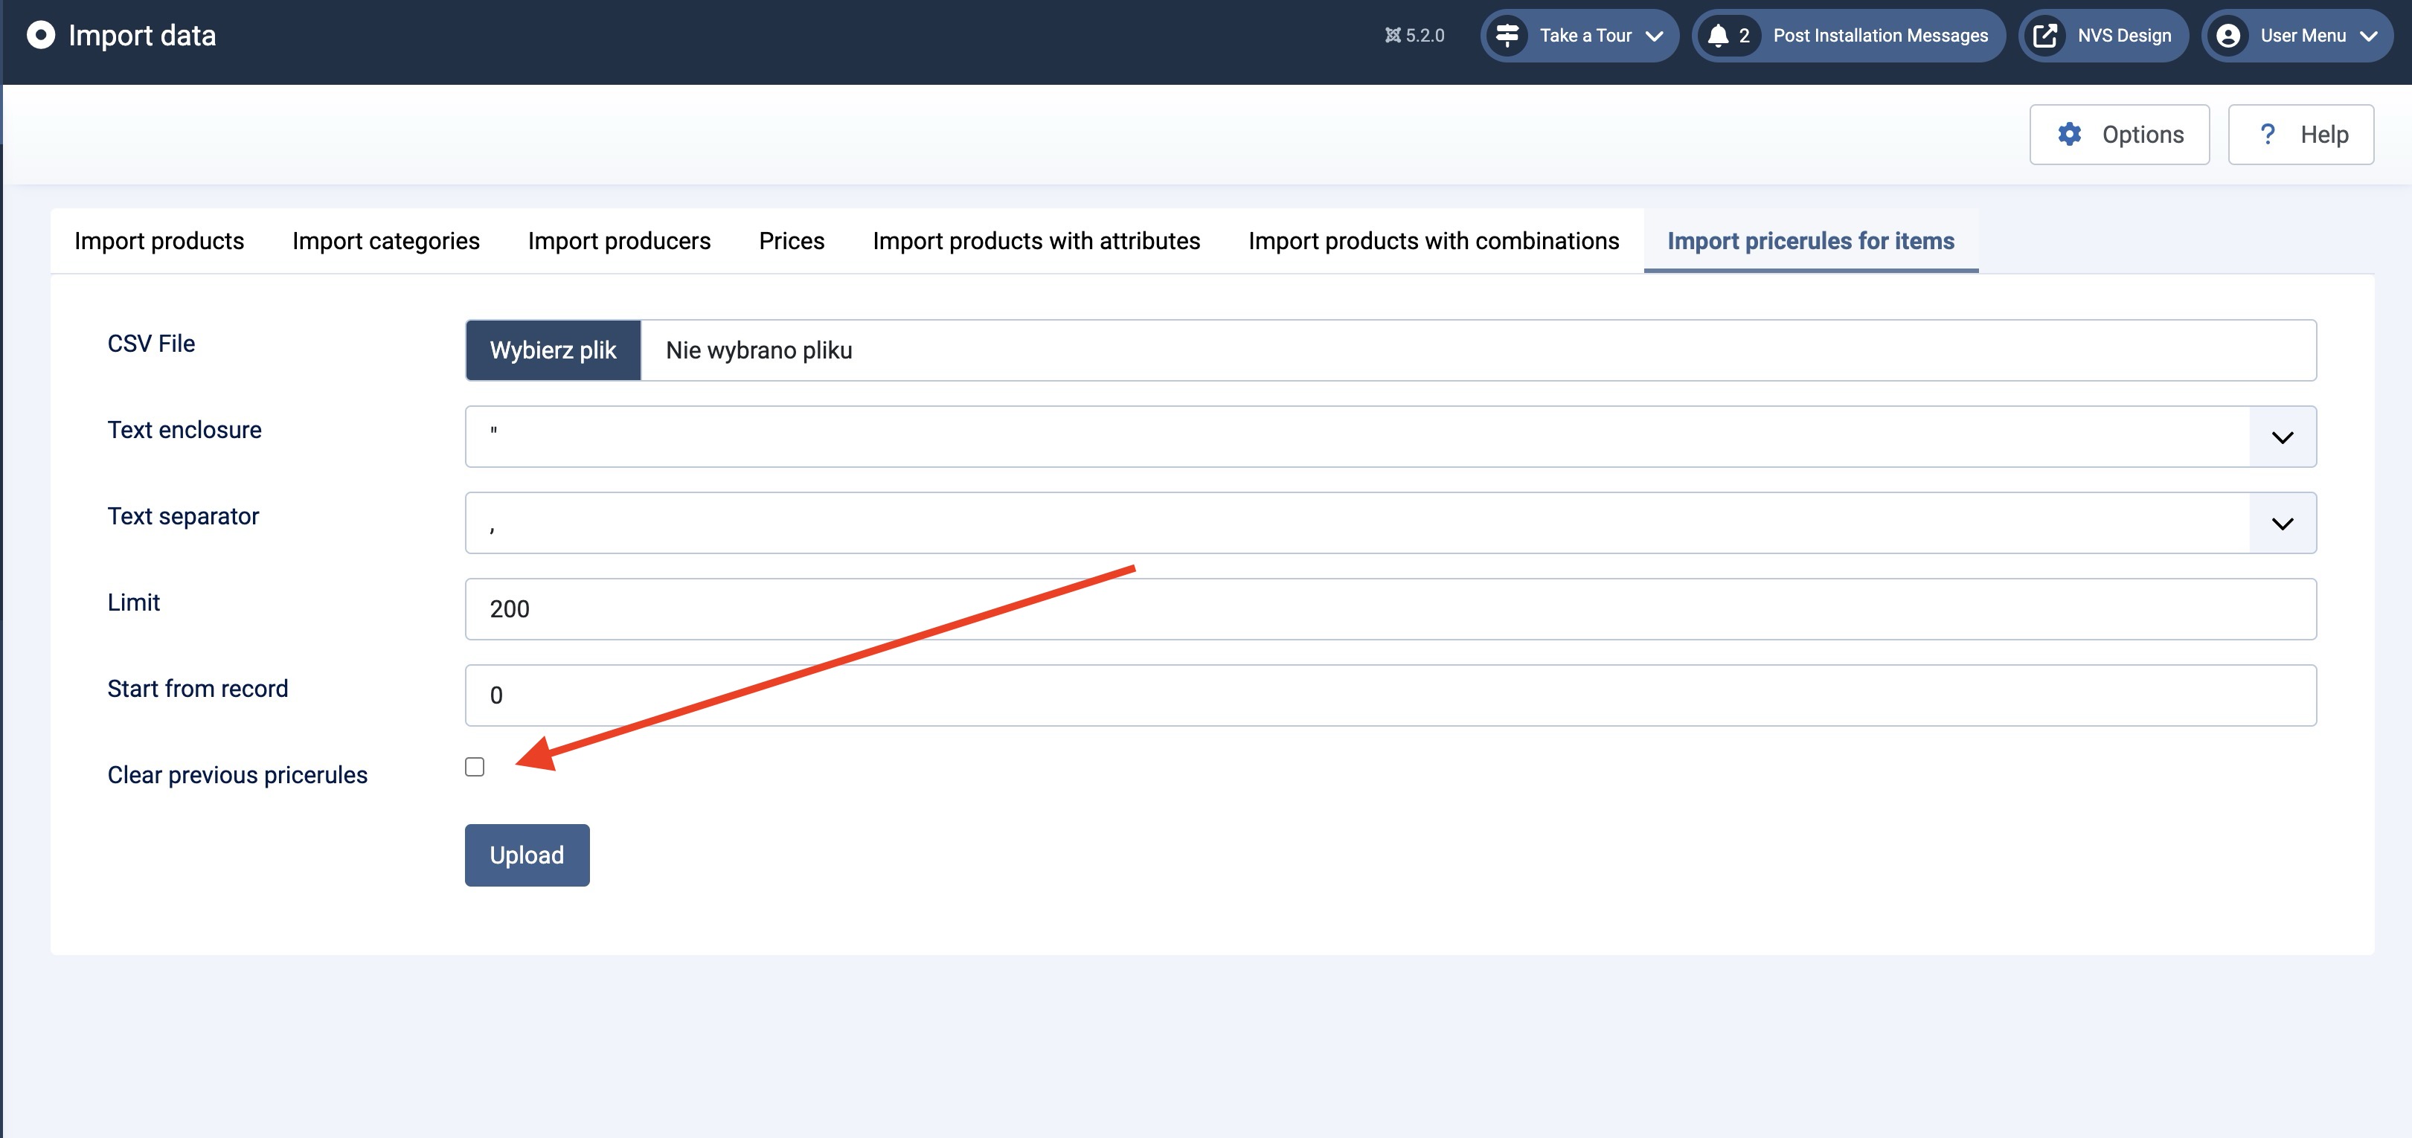Switch to the Import products tab
Viewport: 2412px width, 1138px height.
[x=159, y=240]
